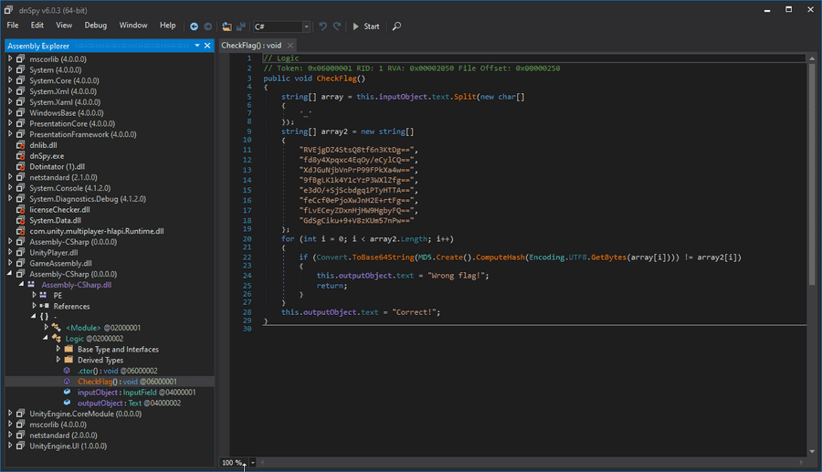Viewport: 822px width, 472px height.
Task: Collapse the Logic class node
Action: (x=46, y=338)
